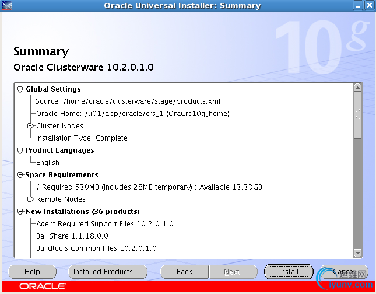Minimize the Oracle Universal Installer window
The height and width of the screenshot is (294, 376).
[x=358, y=5]
